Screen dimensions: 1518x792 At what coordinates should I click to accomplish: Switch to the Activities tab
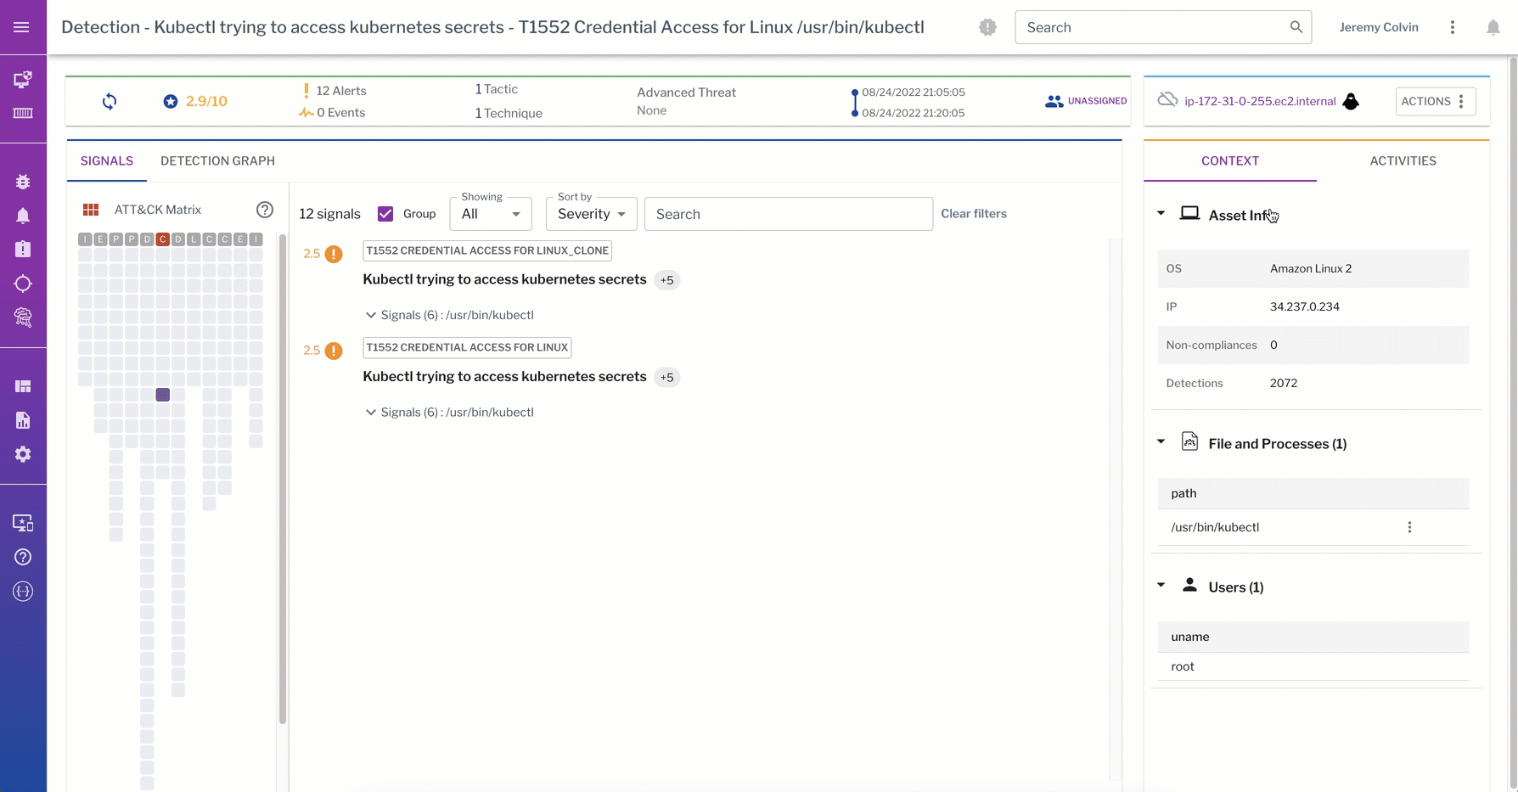1403,160
